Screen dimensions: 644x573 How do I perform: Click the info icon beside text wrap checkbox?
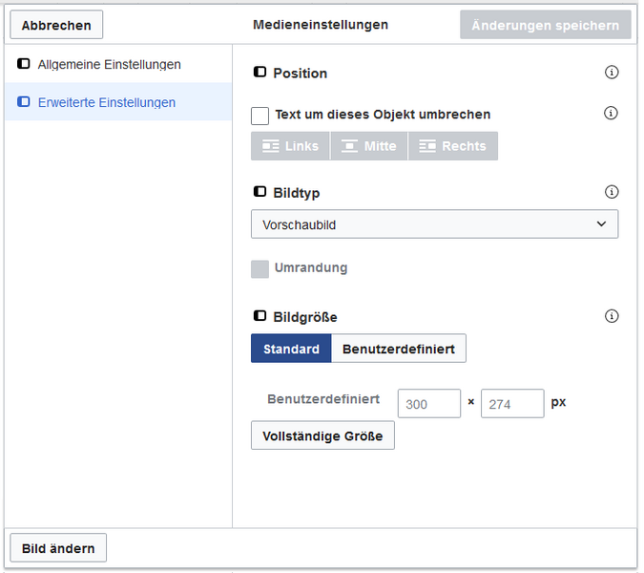point(611,113)
